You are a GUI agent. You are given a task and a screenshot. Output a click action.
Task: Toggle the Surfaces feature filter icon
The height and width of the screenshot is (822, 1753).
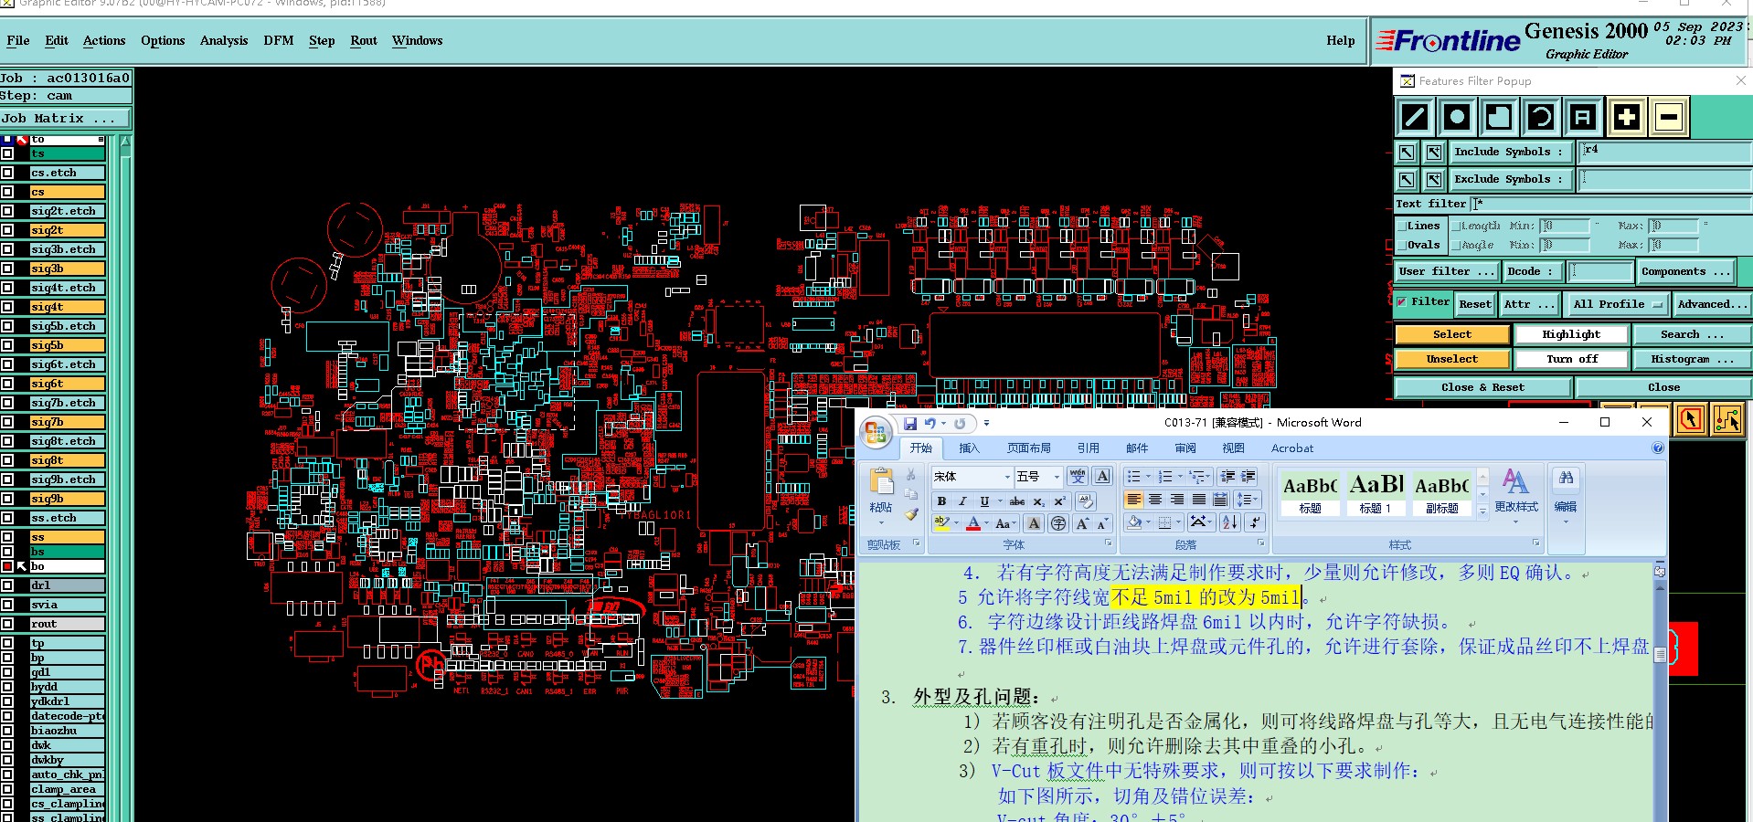[1499, 117]
